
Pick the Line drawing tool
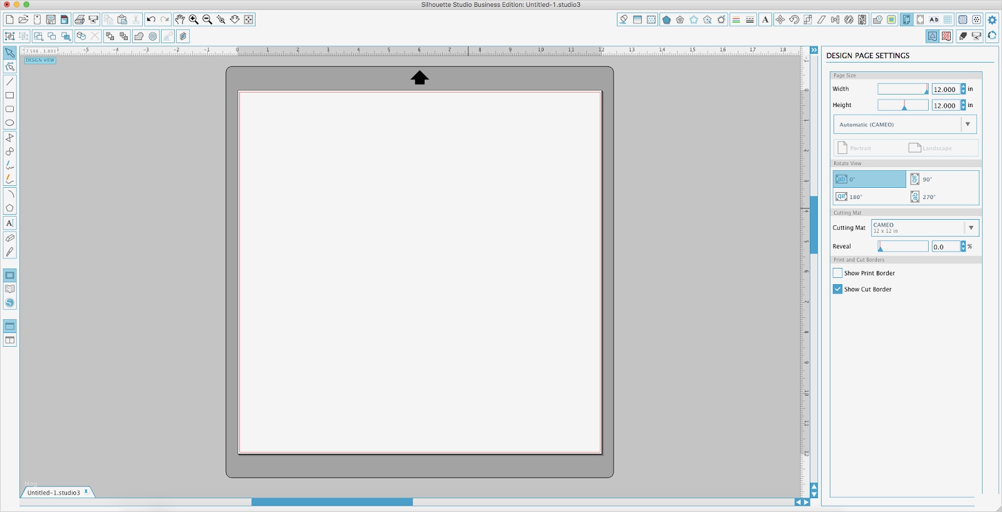9,81
